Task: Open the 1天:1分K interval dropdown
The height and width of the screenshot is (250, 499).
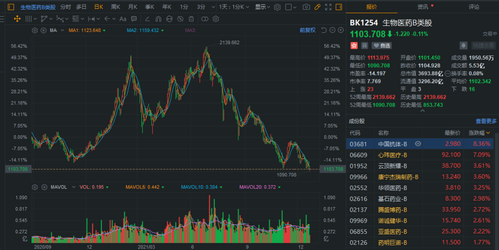Action: pyautogui.click(x=234, y=7)
